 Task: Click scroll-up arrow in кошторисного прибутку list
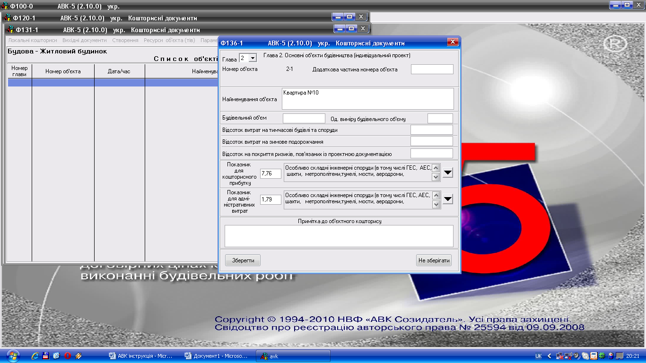click(x=436, y=168)
